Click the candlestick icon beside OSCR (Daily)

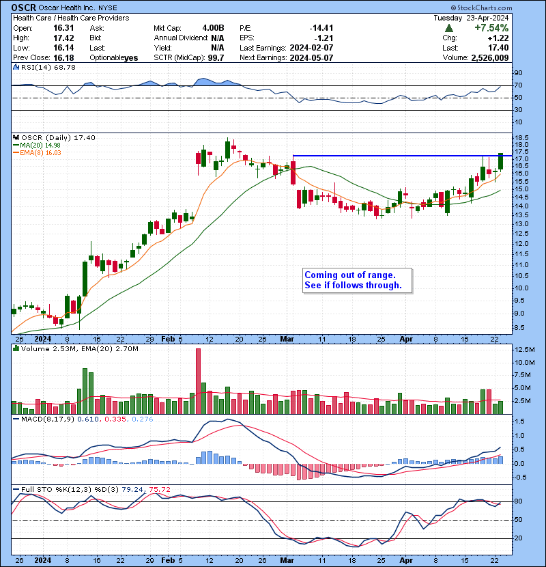click(x=16, y=138)
